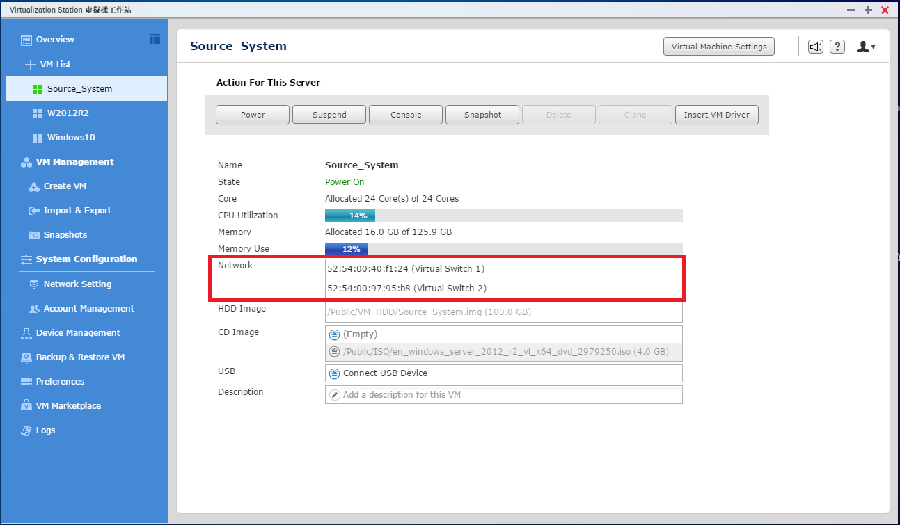Click the CPU Utilization progress bar

click(503, 216)
